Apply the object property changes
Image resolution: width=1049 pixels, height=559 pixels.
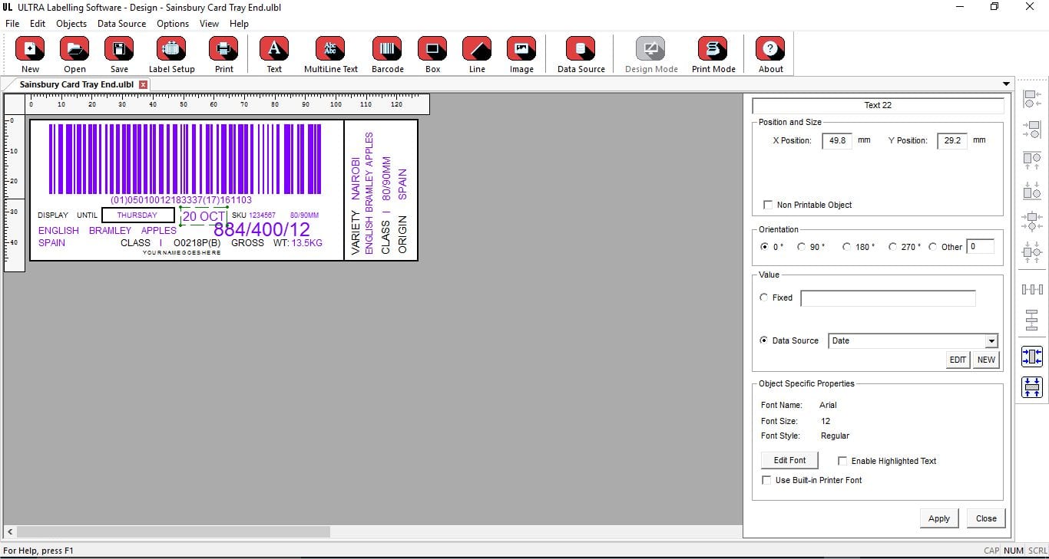pos(939,518)
